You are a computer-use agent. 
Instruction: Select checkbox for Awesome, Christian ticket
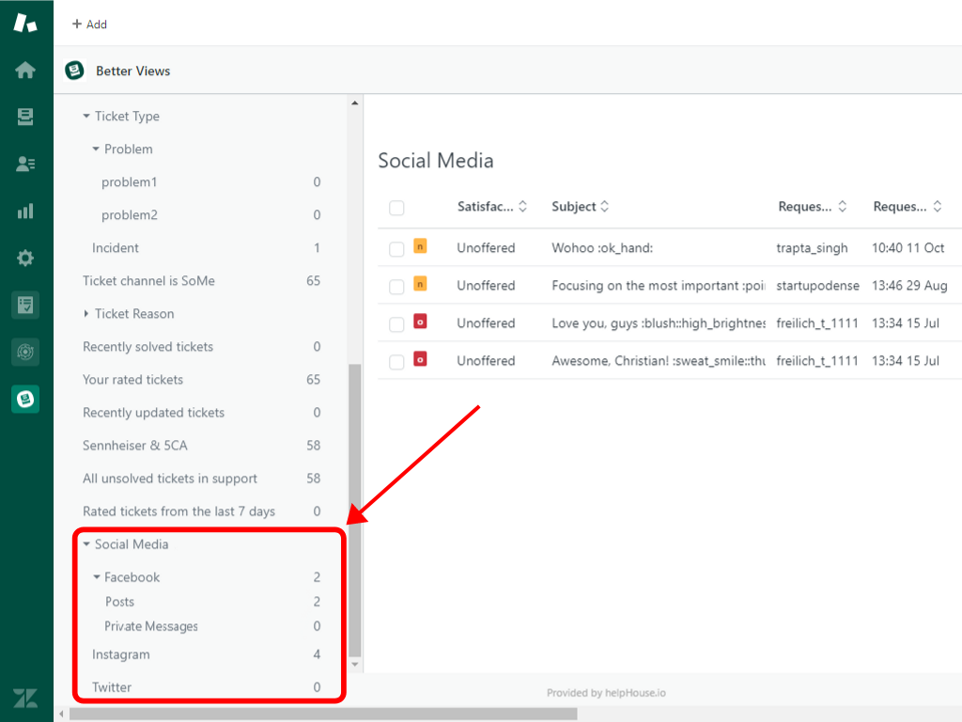coord(396,362)
